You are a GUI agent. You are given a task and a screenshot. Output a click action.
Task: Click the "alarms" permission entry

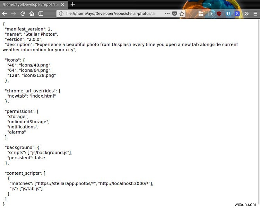point(17,132)
